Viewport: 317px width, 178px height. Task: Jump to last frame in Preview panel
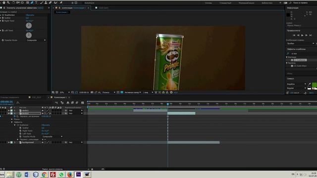[x=311, y=35]
